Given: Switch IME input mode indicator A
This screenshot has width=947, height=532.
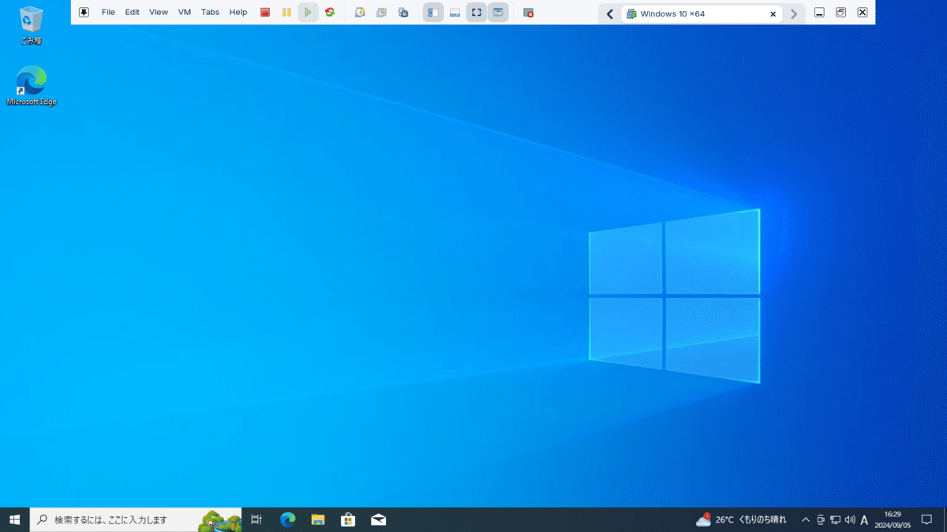Looking at the screenshot, I should pos(864,519).
